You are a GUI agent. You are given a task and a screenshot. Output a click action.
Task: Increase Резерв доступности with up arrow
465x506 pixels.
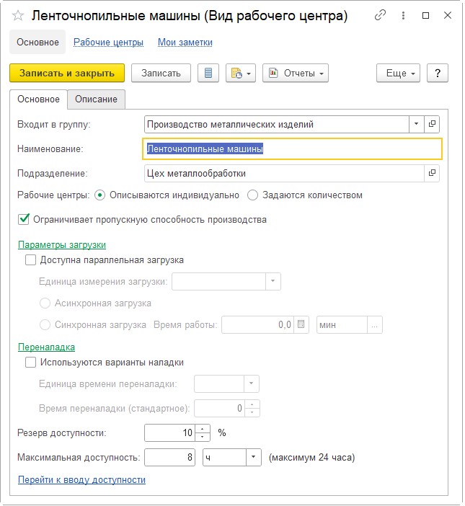[203, 429]
